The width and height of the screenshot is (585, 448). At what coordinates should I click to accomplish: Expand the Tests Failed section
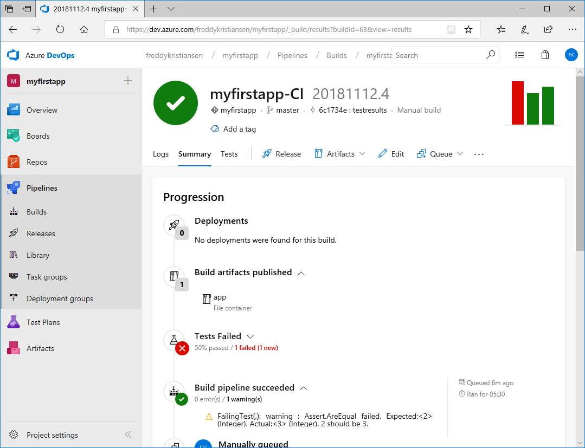(x=250, y=337)
